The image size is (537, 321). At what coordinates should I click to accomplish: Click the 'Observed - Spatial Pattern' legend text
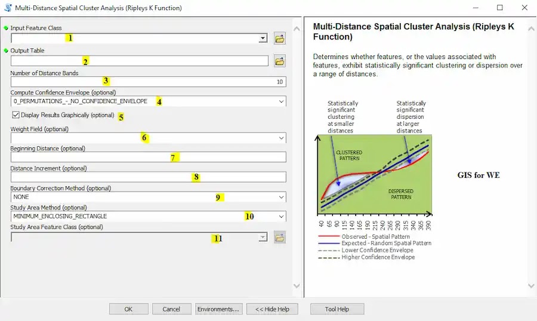click(x=375, y=236)
